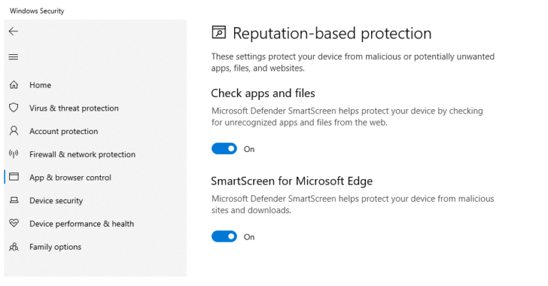Select the Virus & threat protection shield icon

tap(14, 108)
